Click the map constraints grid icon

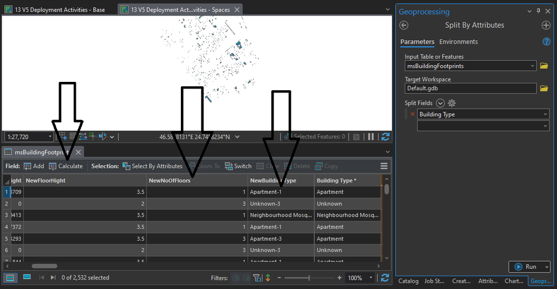tap(73, 136)
